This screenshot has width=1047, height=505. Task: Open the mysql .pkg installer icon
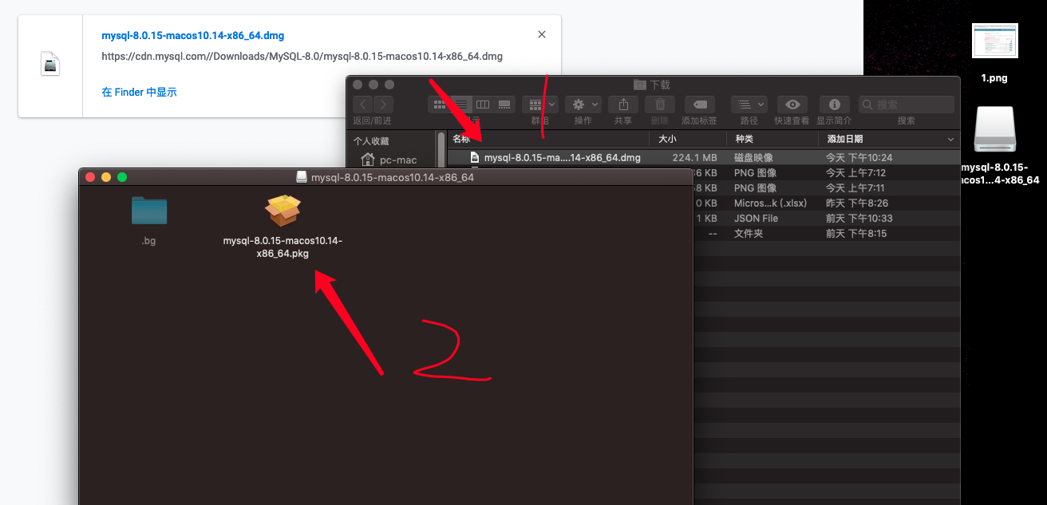pyautogui.click(x=282, y=211)
